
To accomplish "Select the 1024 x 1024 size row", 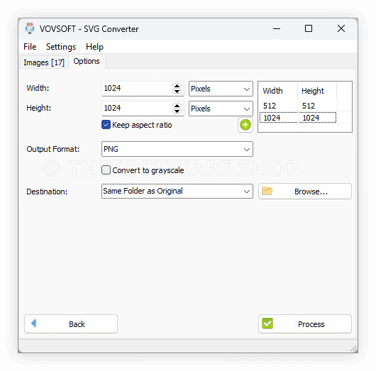I will click(298, 118).
